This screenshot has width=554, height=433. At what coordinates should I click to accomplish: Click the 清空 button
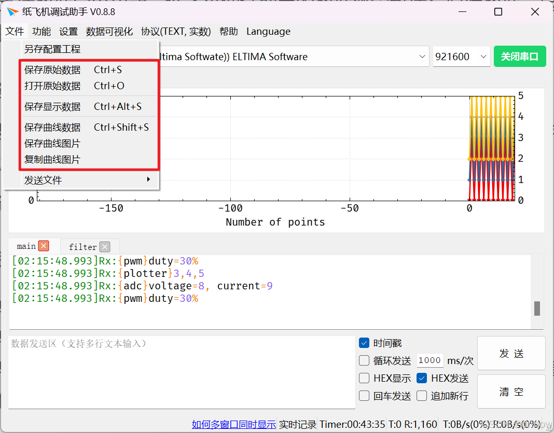(x=511, y=392)
